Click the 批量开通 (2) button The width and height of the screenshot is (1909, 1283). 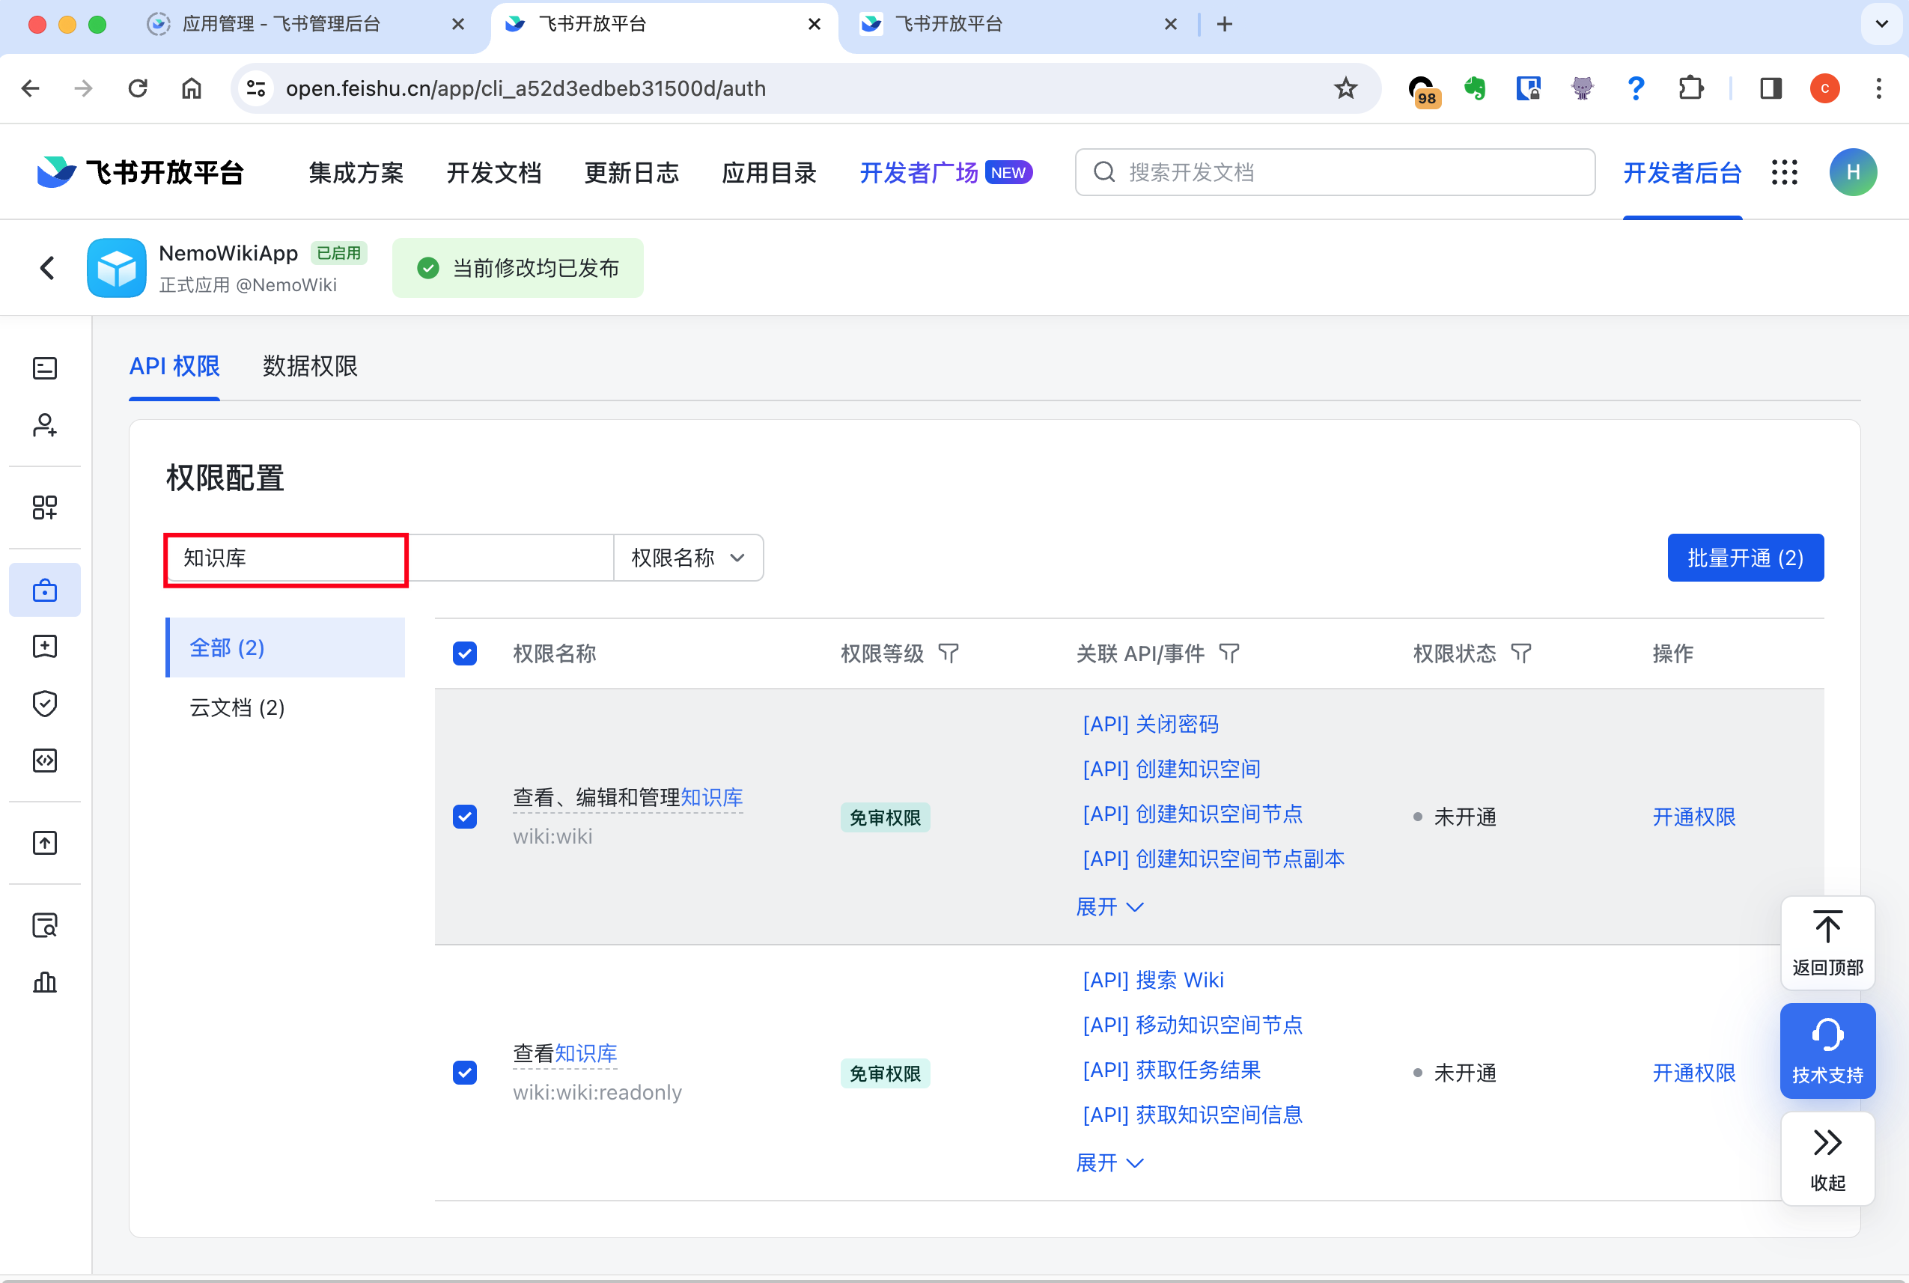pyautogui.click(x=1745, y=558)
